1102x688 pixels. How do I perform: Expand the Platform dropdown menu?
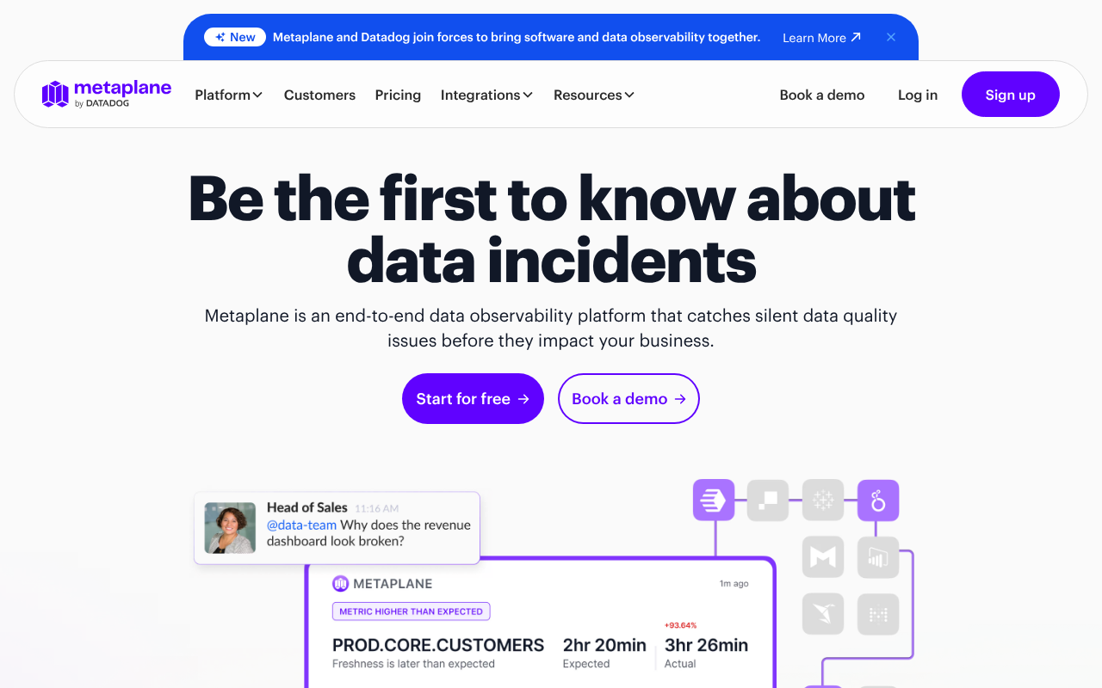coord(228,95)
